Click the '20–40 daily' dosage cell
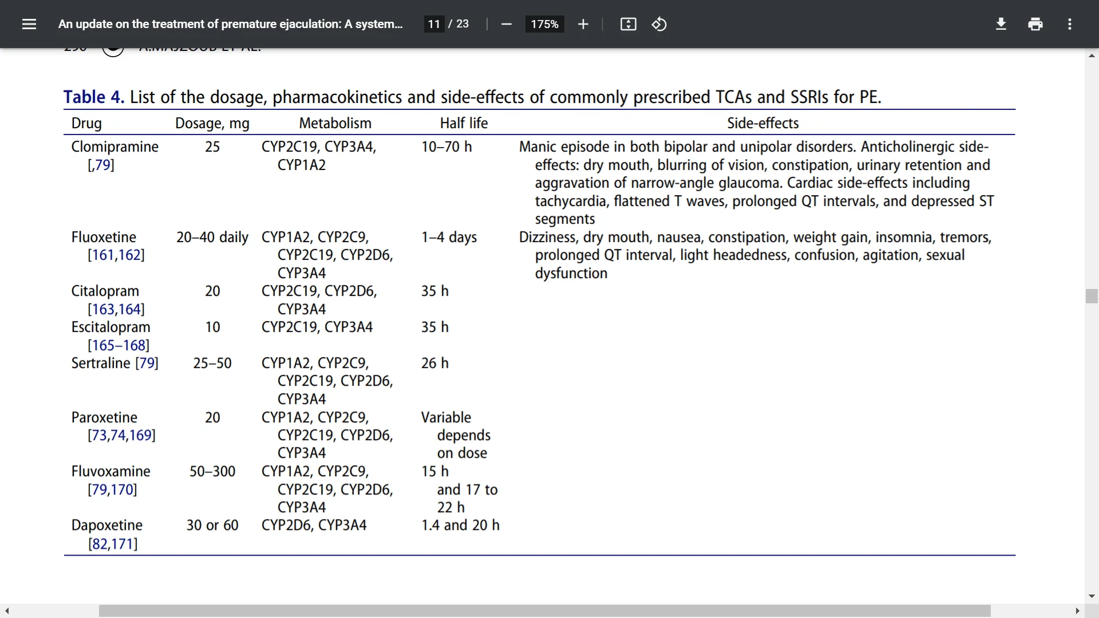 pos(212,237)
